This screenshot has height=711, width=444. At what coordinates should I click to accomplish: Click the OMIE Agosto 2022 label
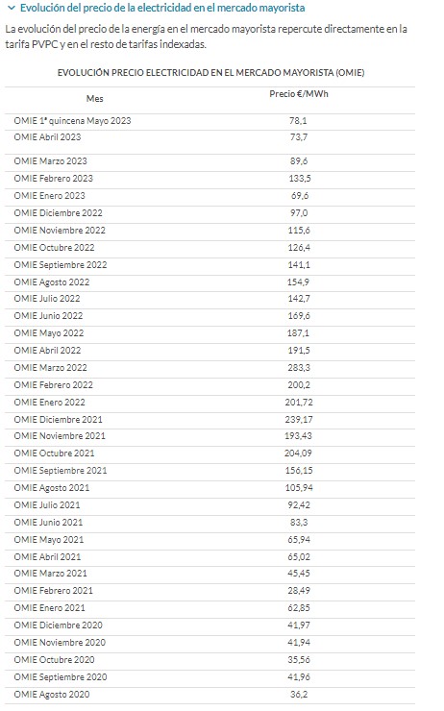coord(52,282)
